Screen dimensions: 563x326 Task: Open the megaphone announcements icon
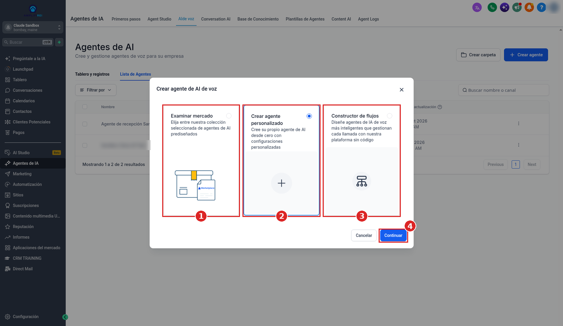[x=517, y=7]
